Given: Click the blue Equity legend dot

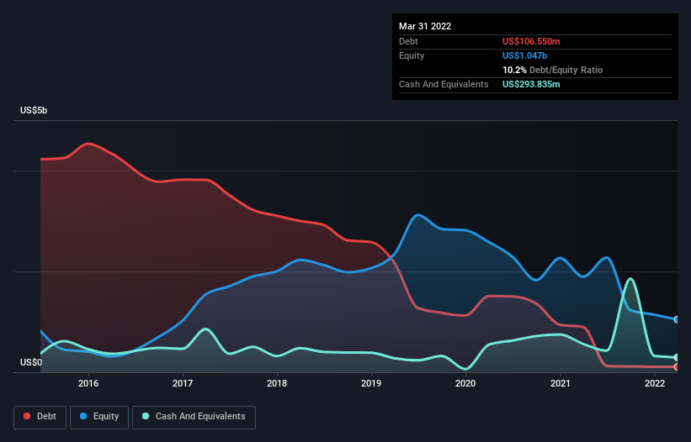Looking at the screenshot, I should [83, 416].
